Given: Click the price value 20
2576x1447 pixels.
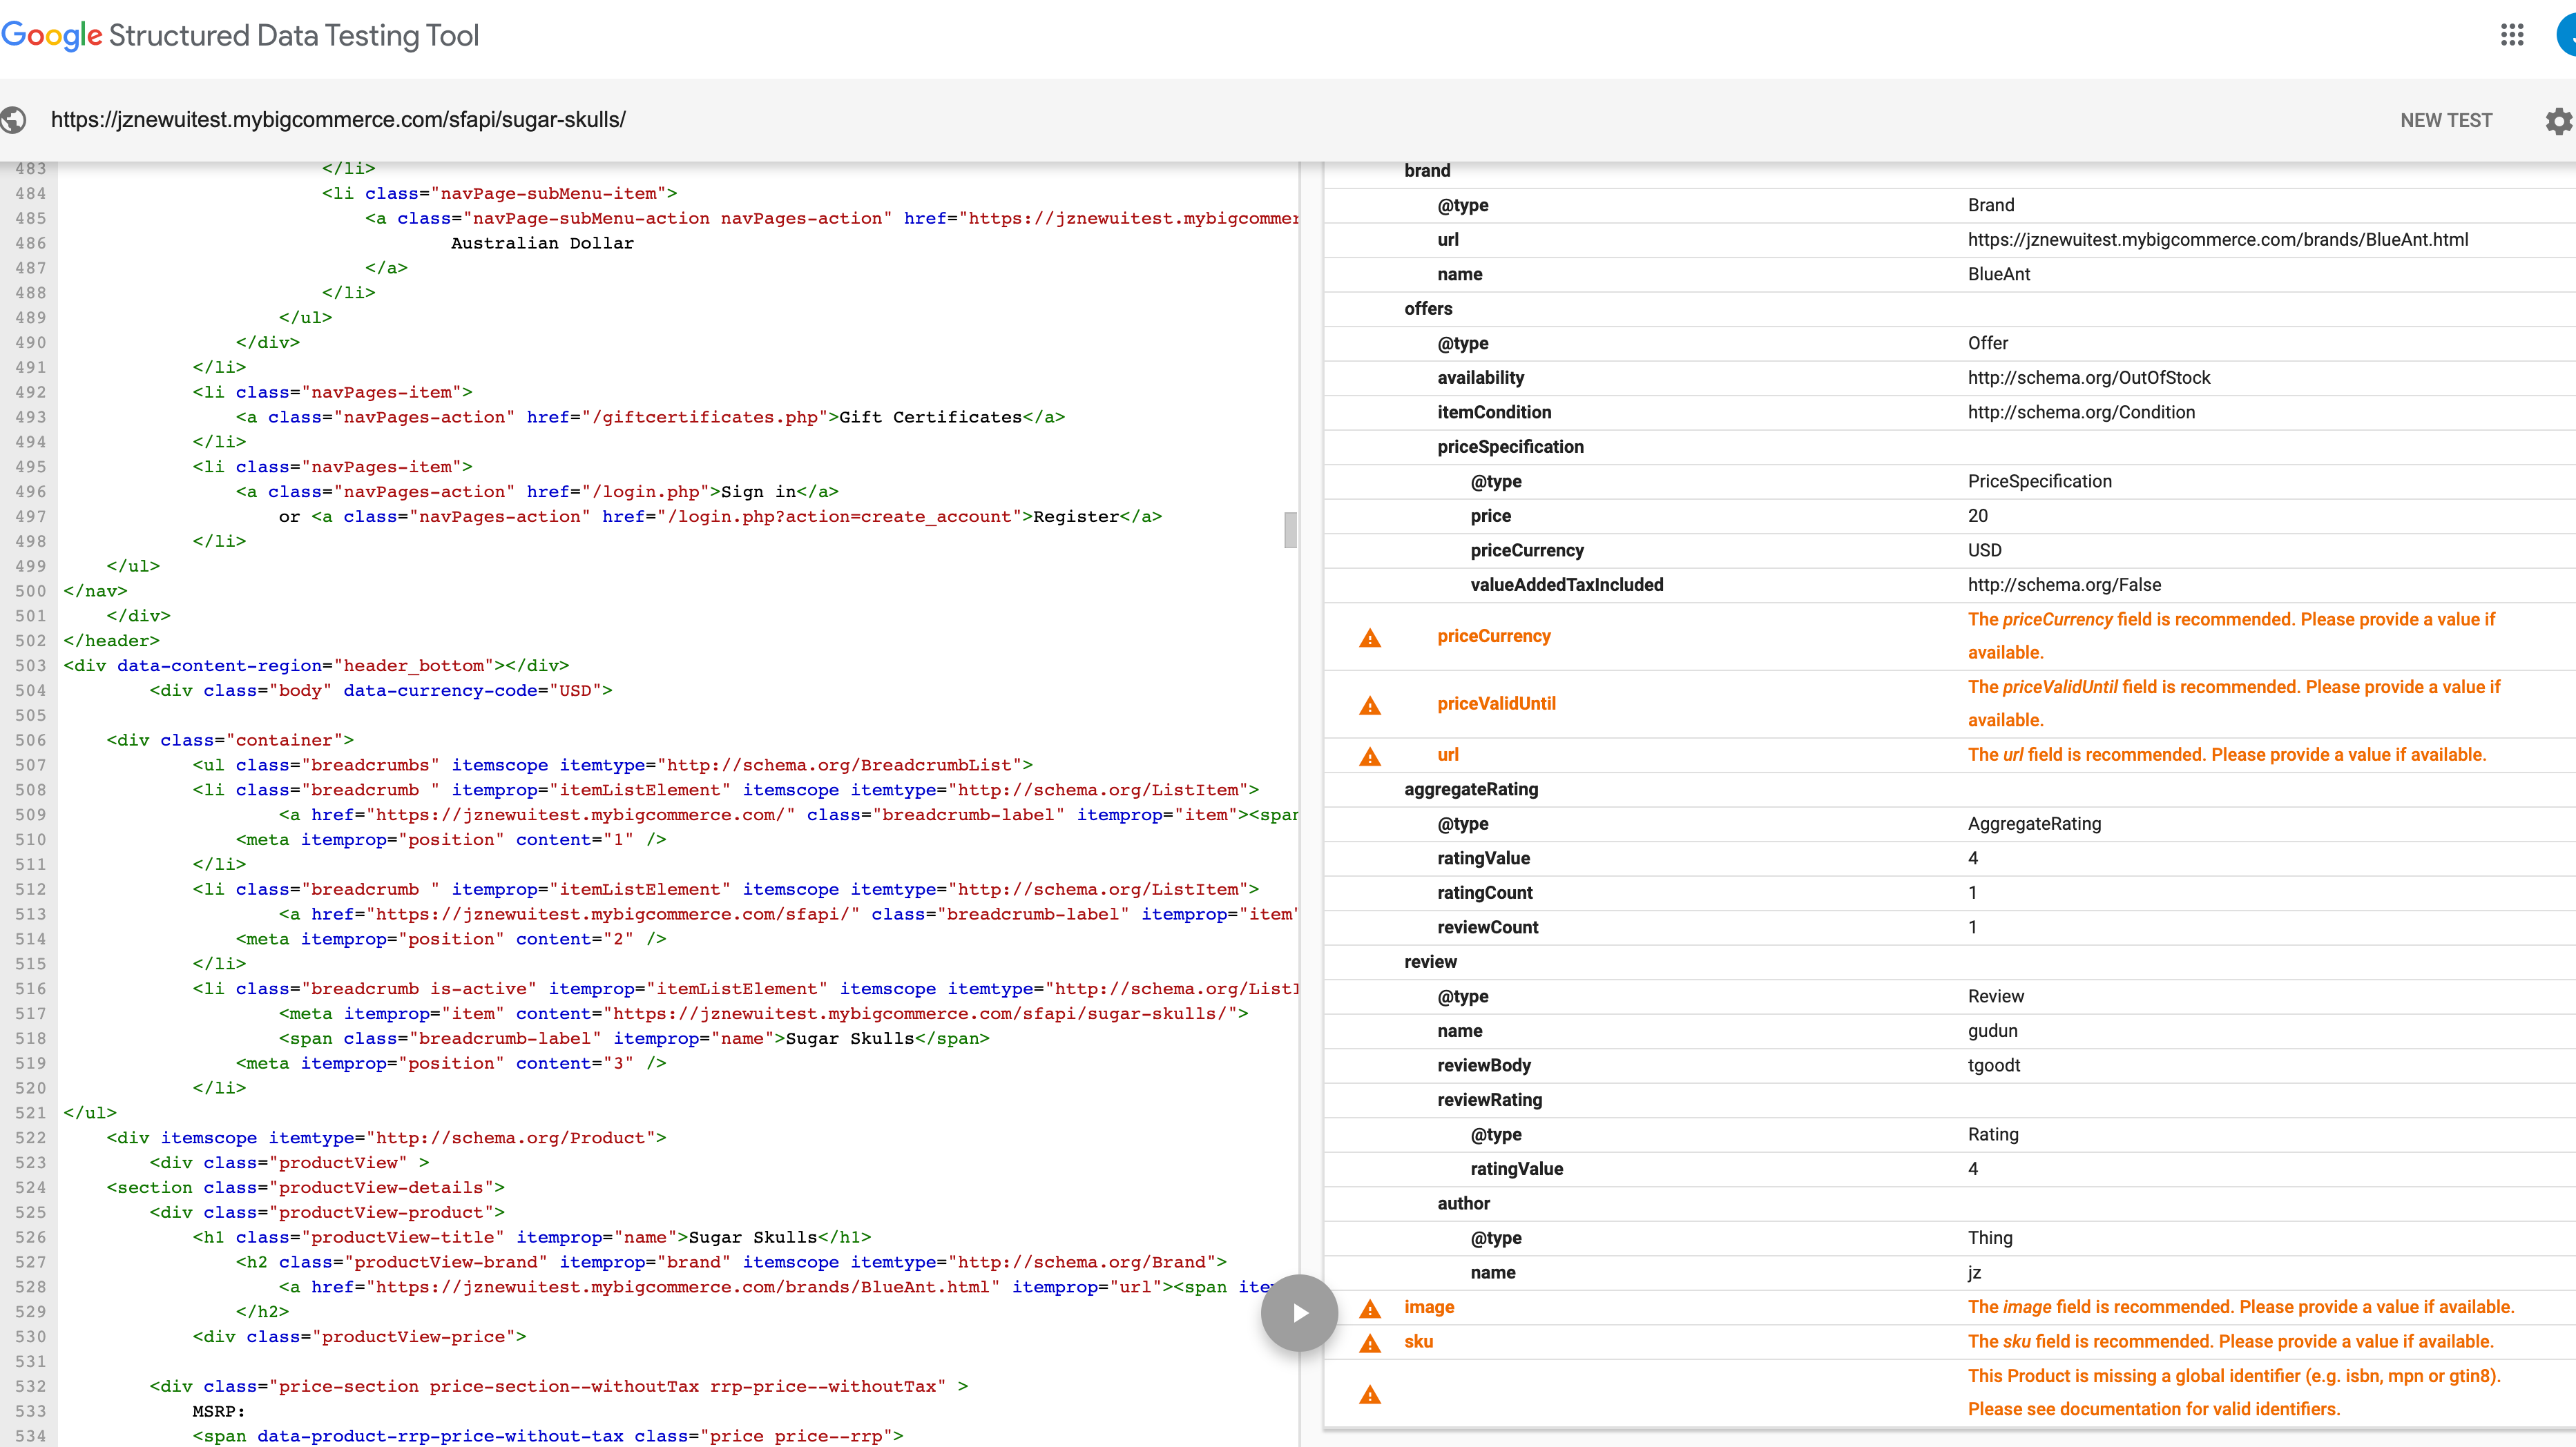Looking at the screenshot, I should coord(1978,516).
